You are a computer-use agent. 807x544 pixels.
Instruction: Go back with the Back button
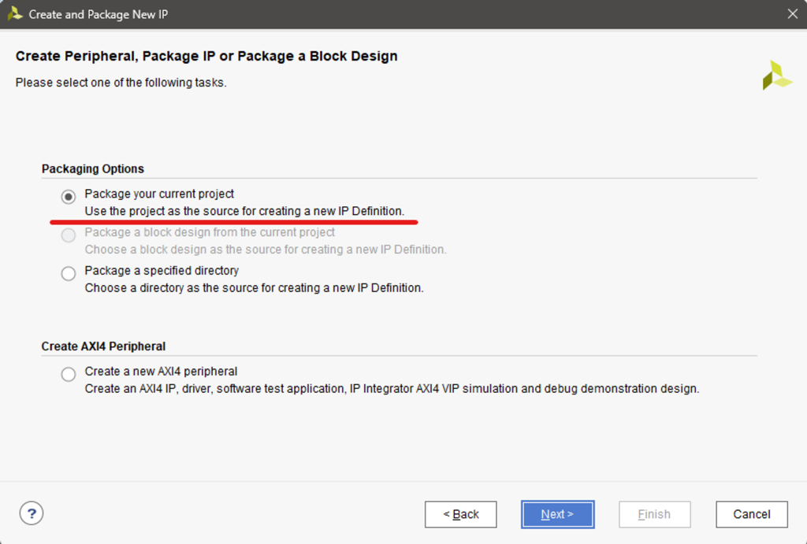tap(460, 514)
